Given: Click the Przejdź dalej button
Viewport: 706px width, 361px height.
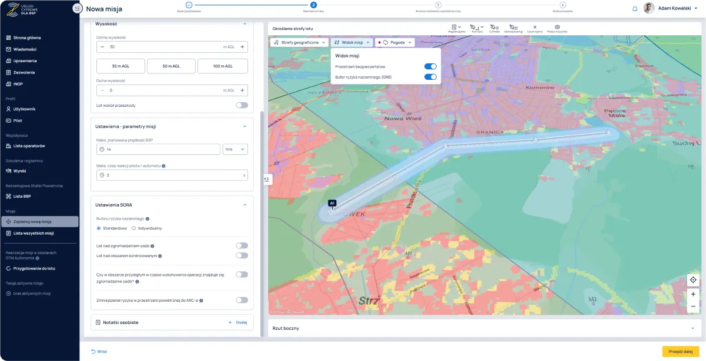Looking at the screenshot, I should pos(680,351).
